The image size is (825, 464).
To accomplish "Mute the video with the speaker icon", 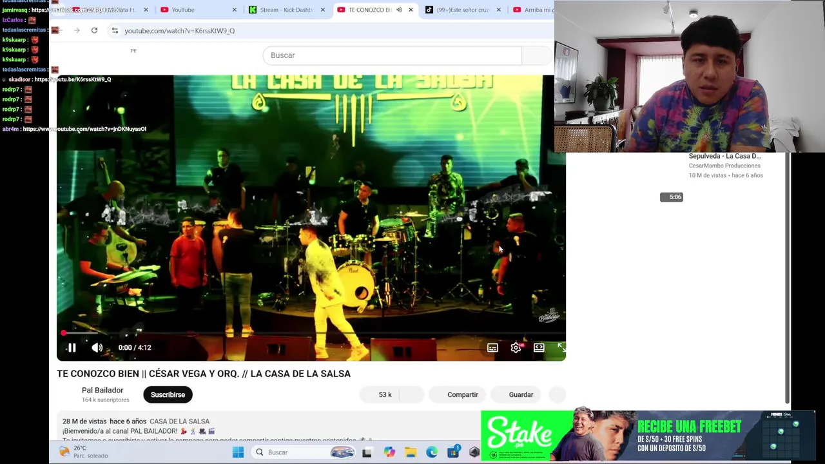I will (97, 347).
